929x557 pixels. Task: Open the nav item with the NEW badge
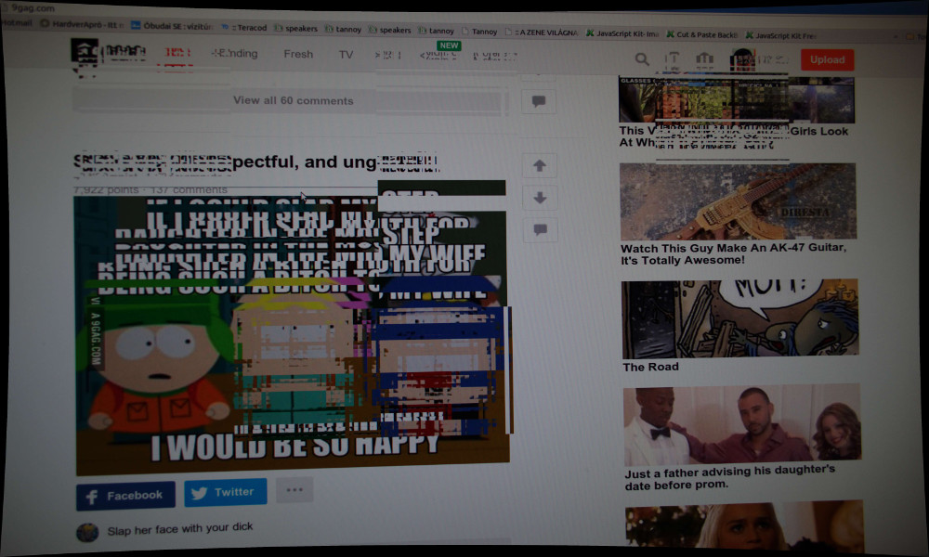(438, 55)
